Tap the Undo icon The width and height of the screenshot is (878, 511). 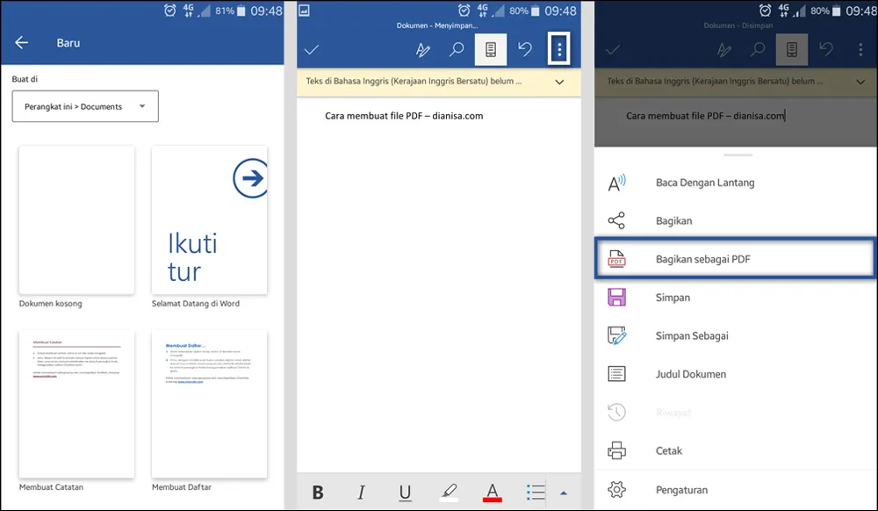point(525,49)
